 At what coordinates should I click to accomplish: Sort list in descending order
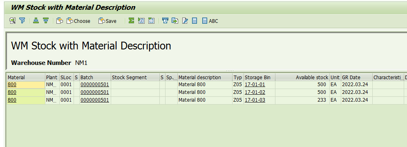(x=46, y=21)
